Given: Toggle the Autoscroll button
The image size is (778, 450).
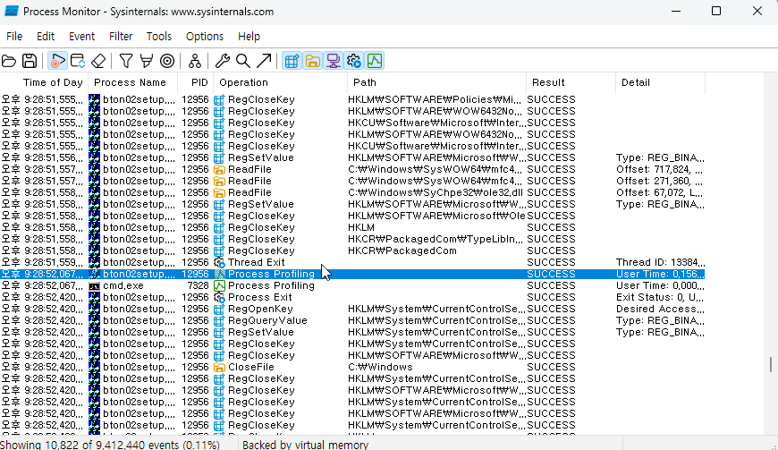Looking at the screenshot, I should pyautogui.click(x=78, y=61).
